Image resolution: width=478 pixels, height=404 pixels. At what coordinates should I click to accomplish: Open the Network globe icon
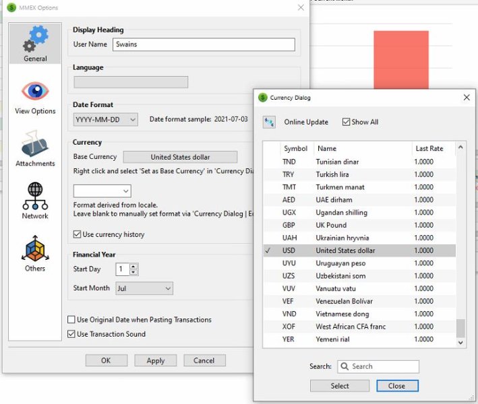pyautogui.click(x=35, y=196)
